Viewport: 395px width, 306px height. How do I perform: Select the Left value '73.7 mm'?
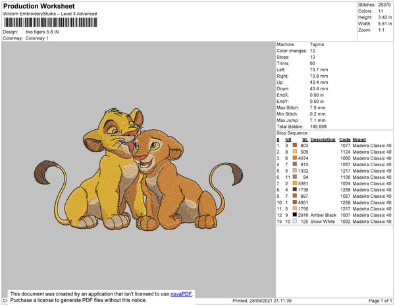tap(319, 70)
